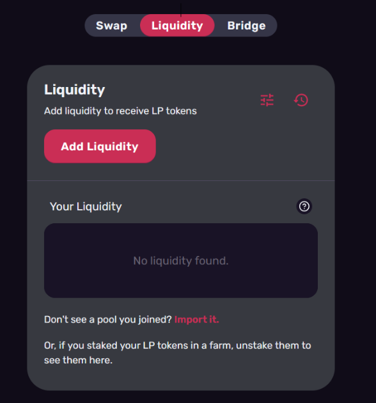The image size is (376, 403).
Task: Click the staked LP tokens farm notice
Action: pyautogui.click(x=178, y=352)
